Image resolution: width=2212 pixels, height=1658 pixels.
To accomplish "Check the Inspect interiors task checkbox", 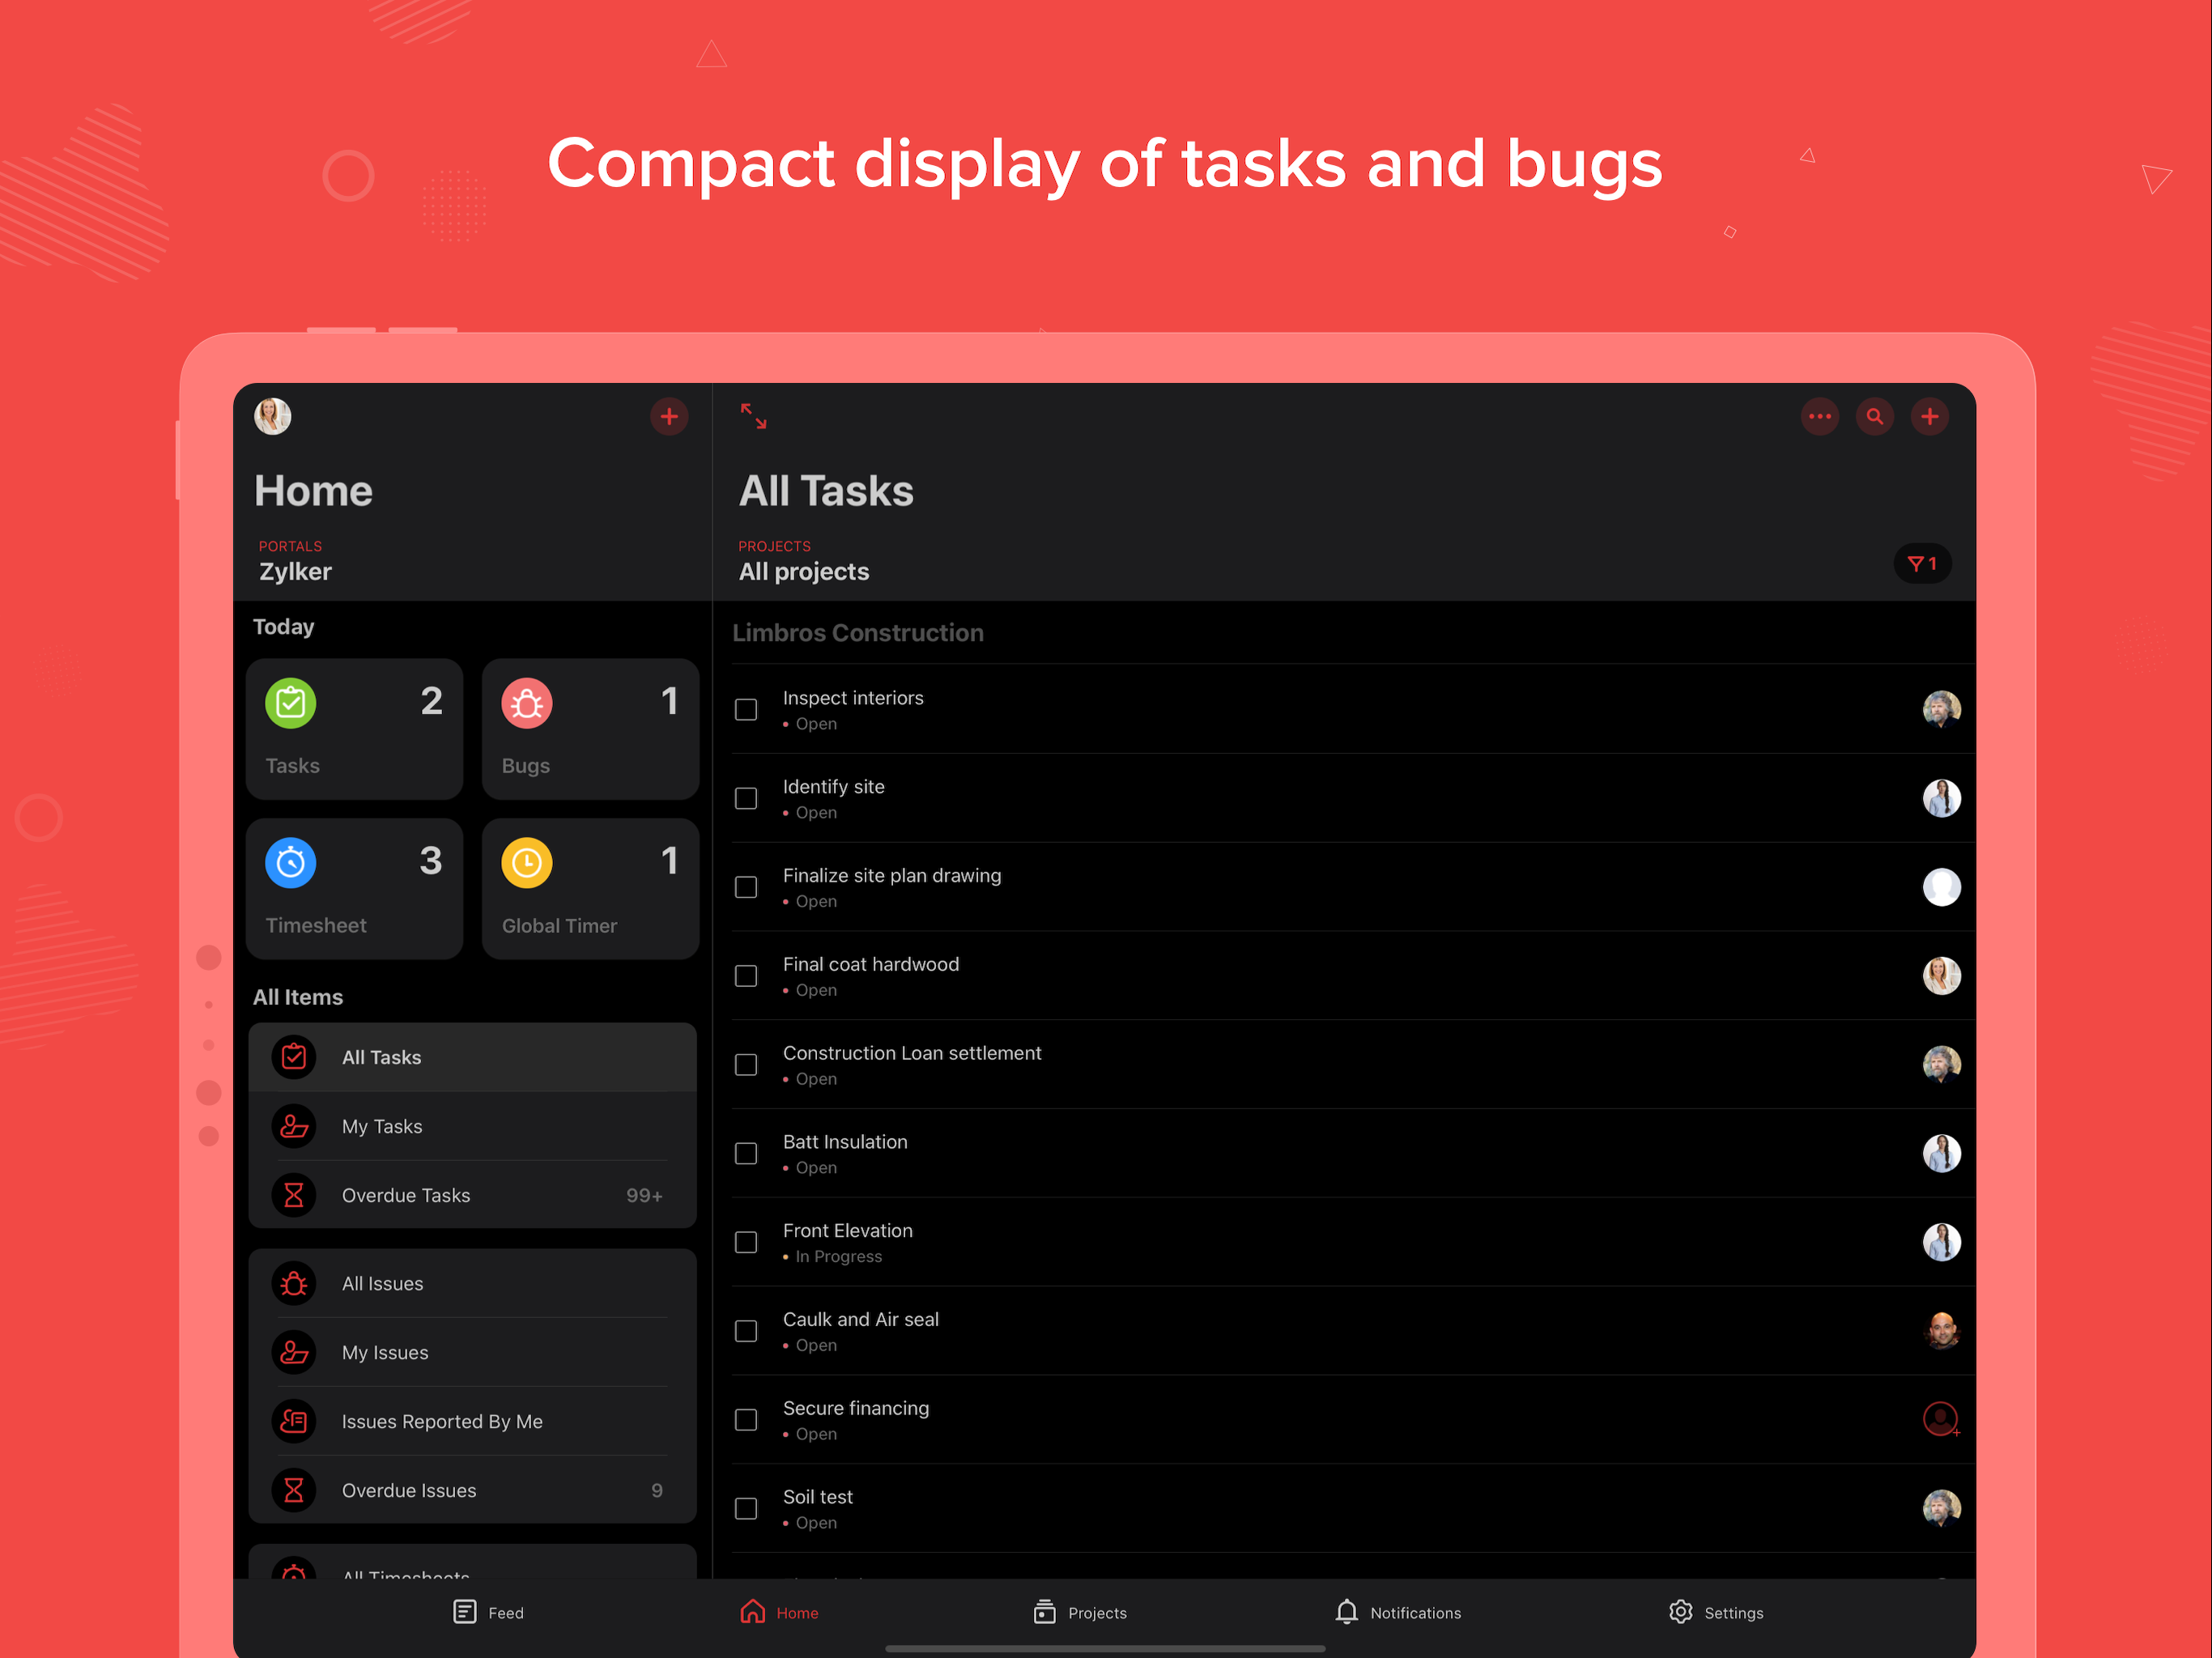I will (x=746, y=710).
